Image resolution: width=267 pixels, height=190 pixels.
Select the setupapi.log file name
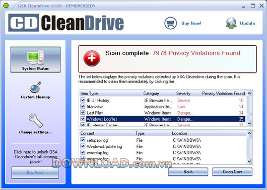click(x=97, y=140)
